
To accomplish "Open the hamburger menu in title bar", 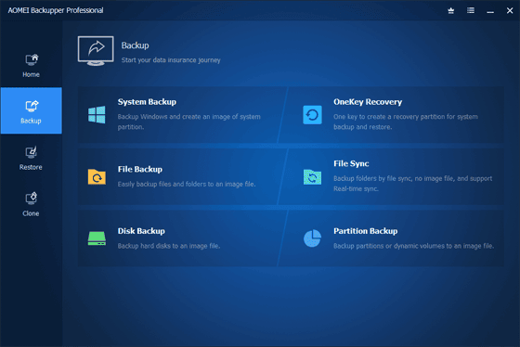I will 470,10.
